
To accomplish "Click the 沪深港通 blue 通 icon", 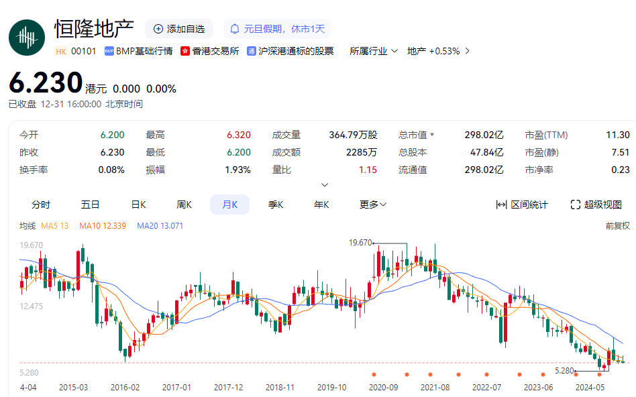I will point(251,51).
